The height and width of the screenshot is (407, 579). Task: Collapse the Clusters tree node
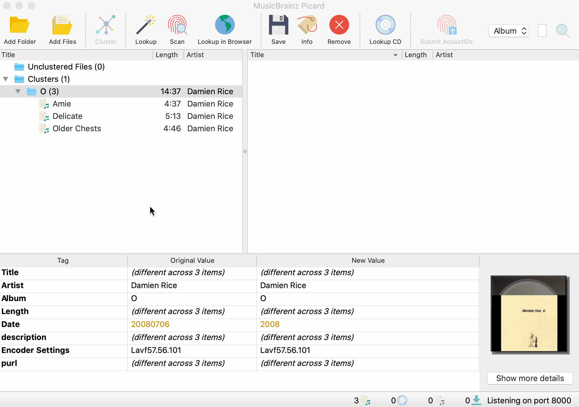[6, 79]
